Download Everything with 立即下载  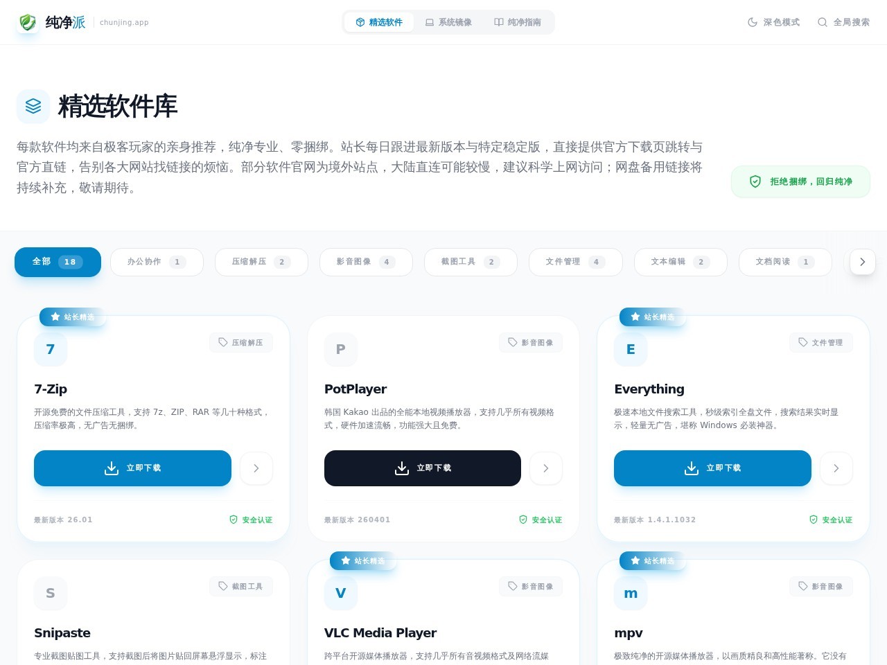coord(712,468)
